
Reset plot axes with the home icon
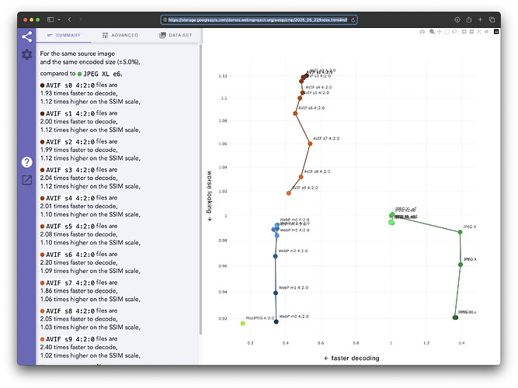pyautogui.click(x=487, y=32)
